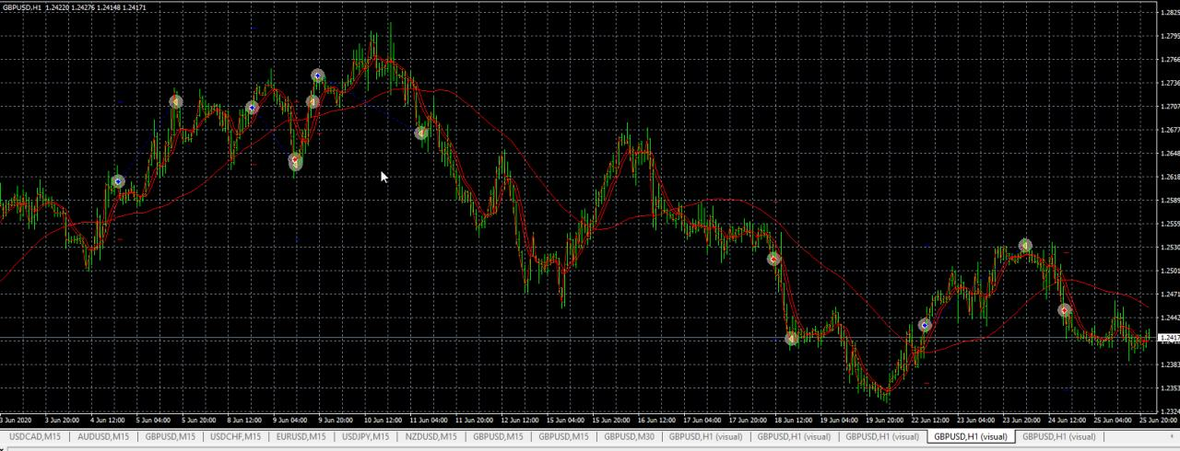Image resolution: width=1180 pixels, height=451 pixels.
Task: Click the chart title GBPUSD,H1 with OHLC values
Action: pyautogui.click(x=75, y=7)
